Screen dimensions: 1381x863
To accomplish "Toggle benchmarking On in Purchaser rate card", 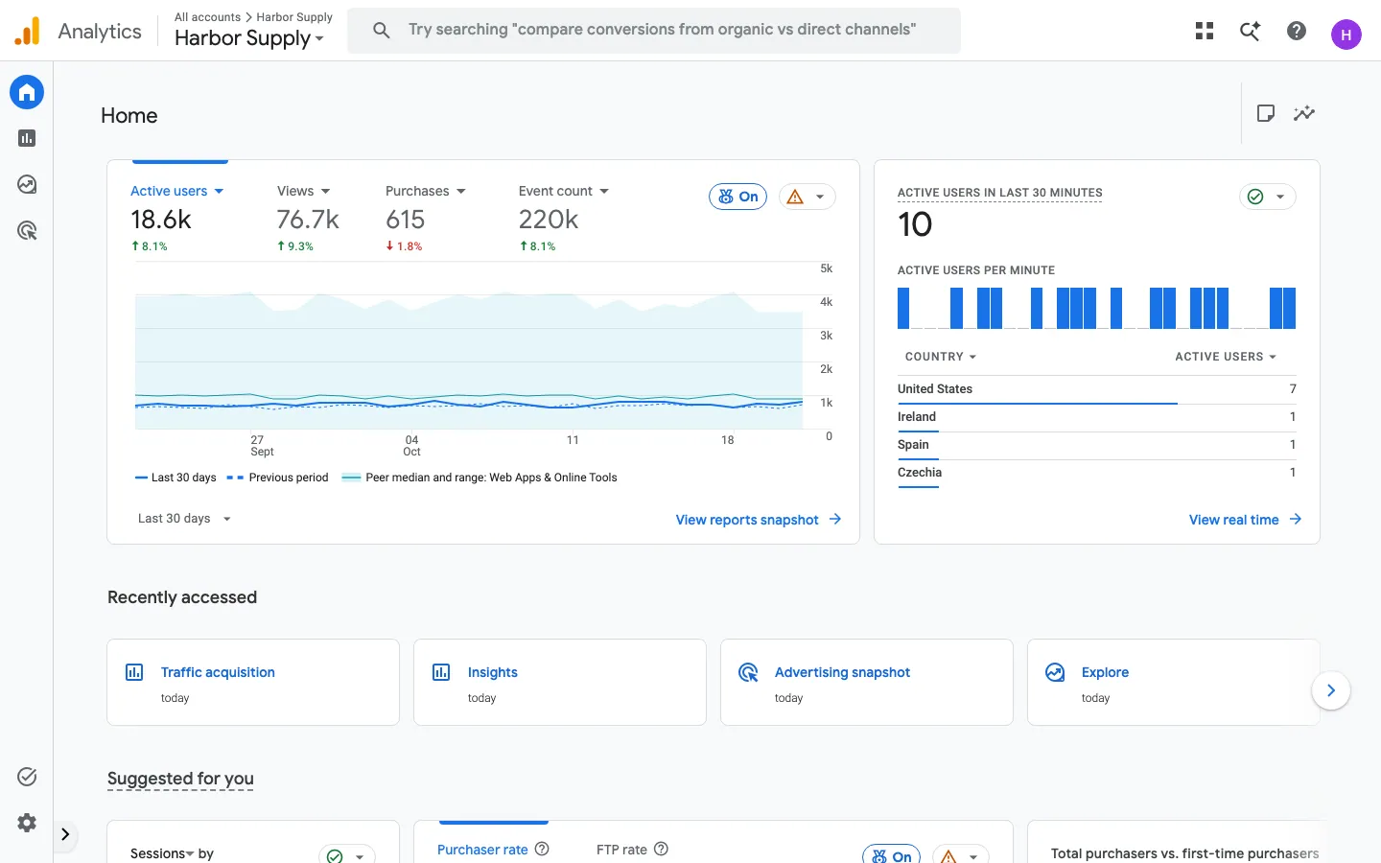I will coord(891,855).
